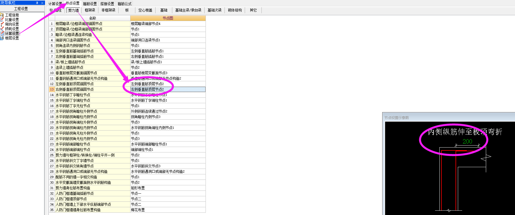Open the 工程设置 section header

click(x=21, y=9)
